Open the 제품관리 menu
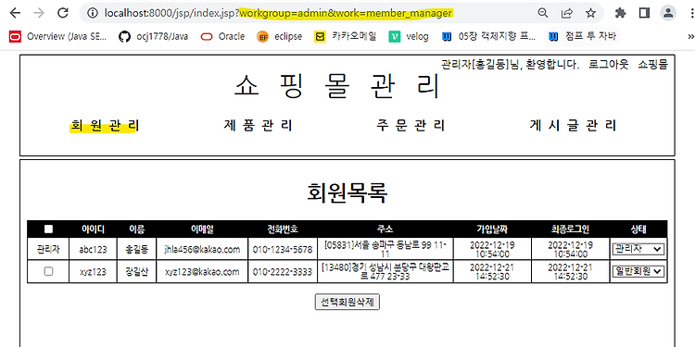The height and width of the screenshot is (347, 695). pyautogui.click(x=259, y=126)
